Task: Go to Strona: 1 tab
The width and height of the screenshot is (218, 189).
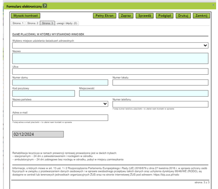Action: point(18,23)
